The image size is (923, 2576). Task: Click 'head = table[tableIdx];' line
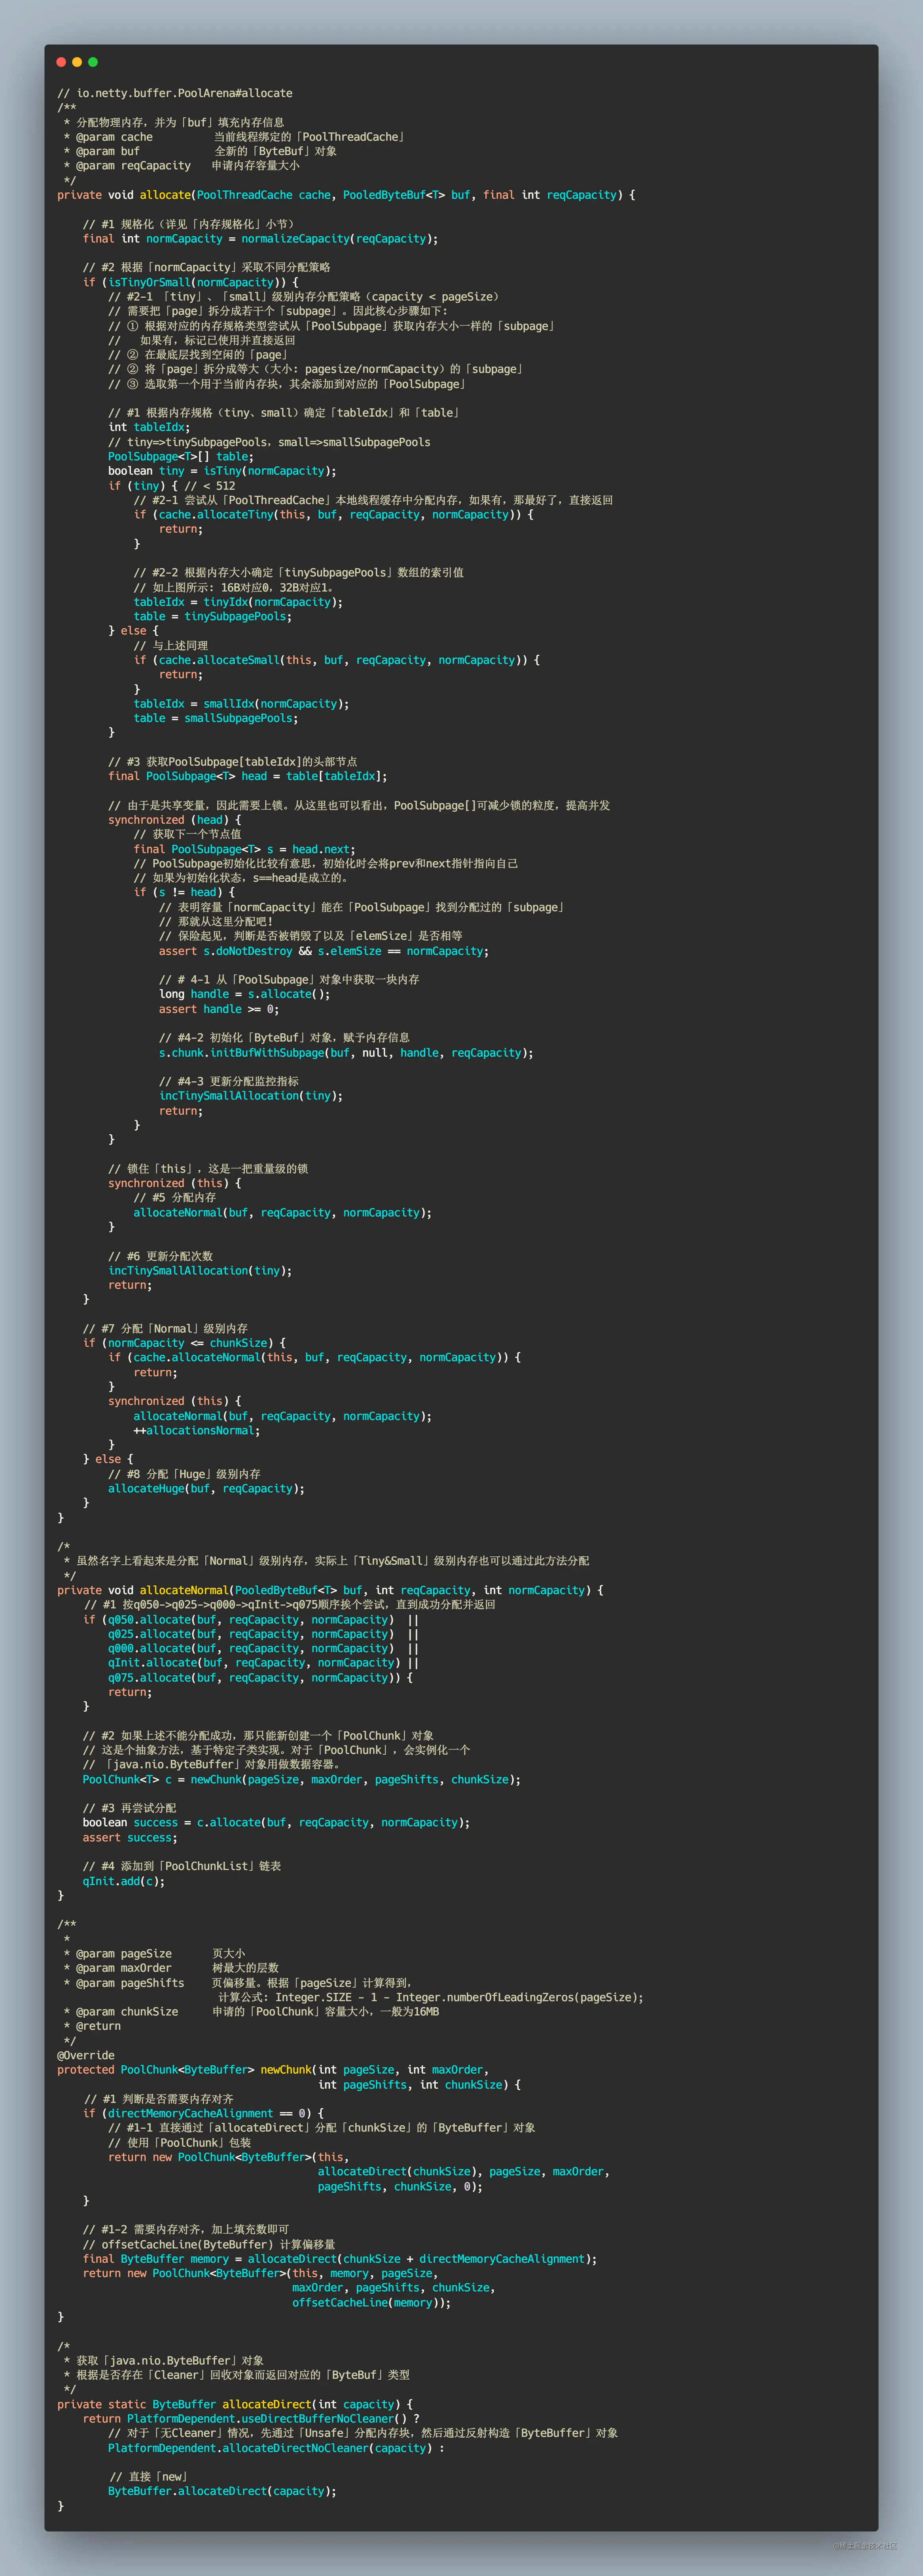[x=248, y=776]
